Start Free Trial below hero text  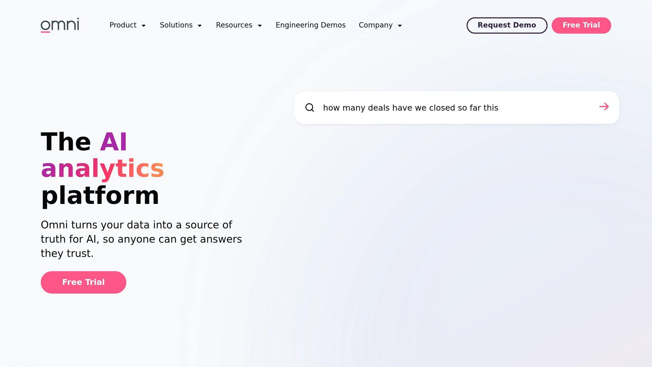(83, 282)
